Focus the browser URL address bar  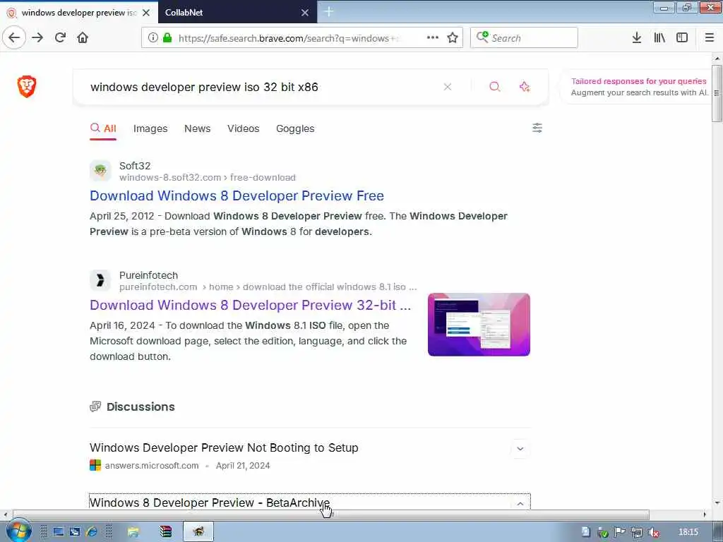(x=286, y=38)
